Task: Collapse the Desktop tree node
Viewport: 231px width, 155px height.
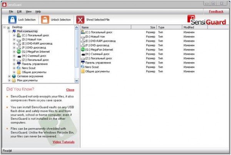Action: (x=4, y=27)
